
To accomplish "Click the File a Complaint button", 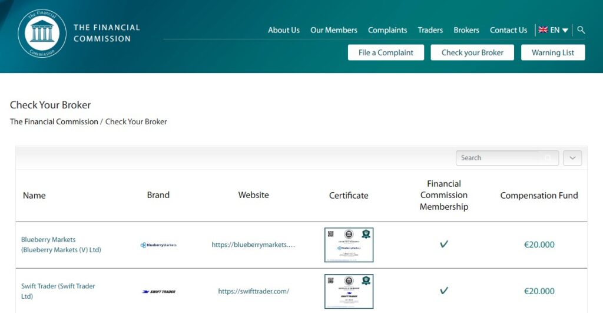I will coord(386,52).
